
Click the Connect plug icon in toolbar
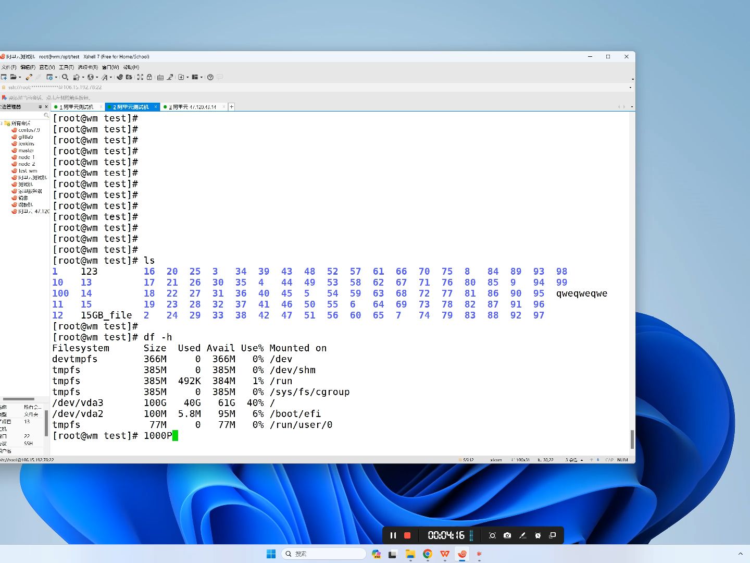pos(29,77)
